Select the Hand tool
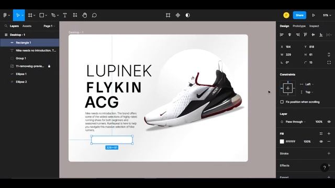This screenshot has height=188, width=335. coord(85,15)
